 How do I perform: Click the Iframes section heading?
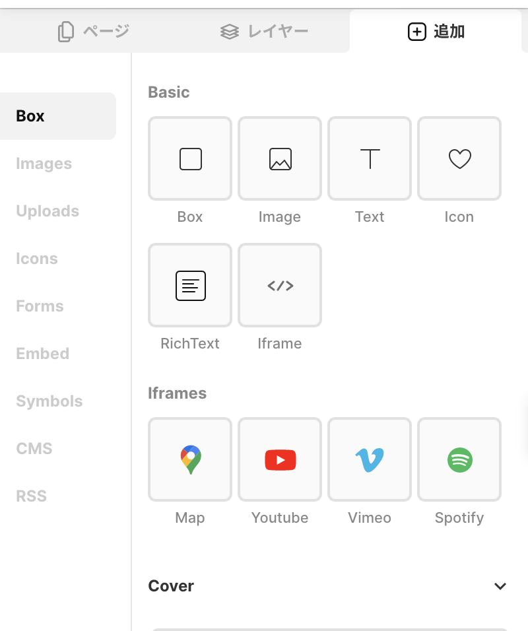pos(177,393)
